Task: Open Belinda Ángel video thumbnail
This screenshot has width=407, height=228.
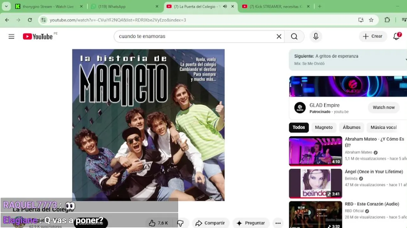Action: (315, 184)
